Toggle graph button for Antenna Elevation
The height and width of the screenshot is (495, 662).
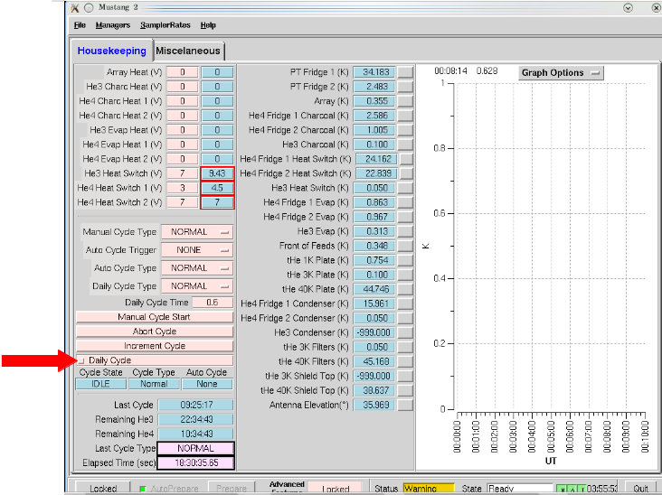coord(405,405)
